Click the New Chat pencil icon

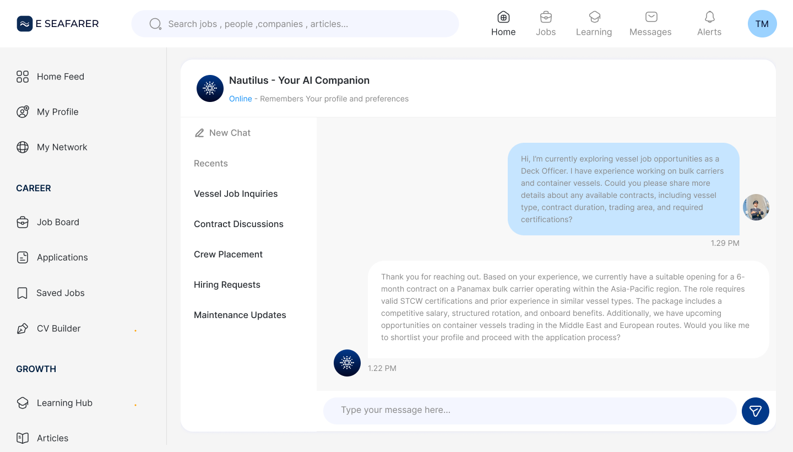[199, 133]
